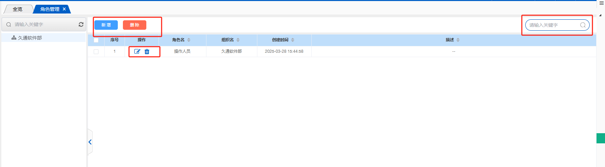Close the 角色管理 tab
The height and width of the screenshot is (167, 605).
click(64, 9)
